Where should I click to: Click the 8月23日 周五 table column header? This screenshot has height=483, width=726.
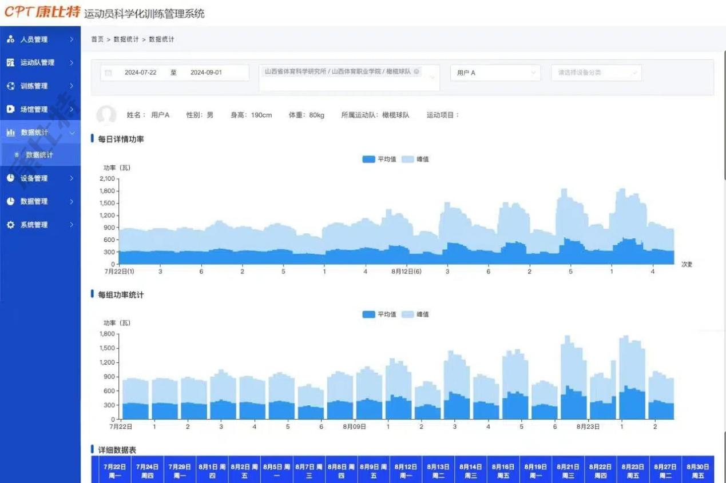click(x=633, y=470)
